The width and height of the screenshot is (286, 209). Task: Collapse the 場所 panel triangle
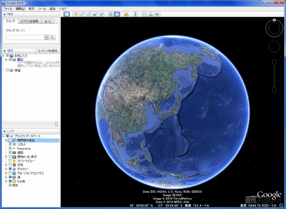[5, 51]
